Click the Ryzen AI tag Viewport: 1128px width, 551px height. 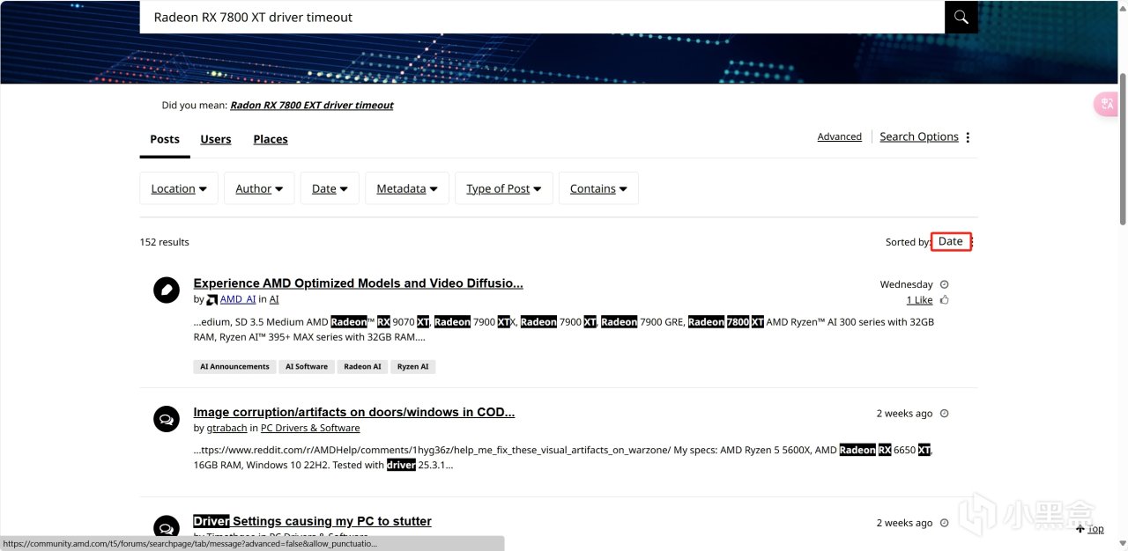point(413,367)
